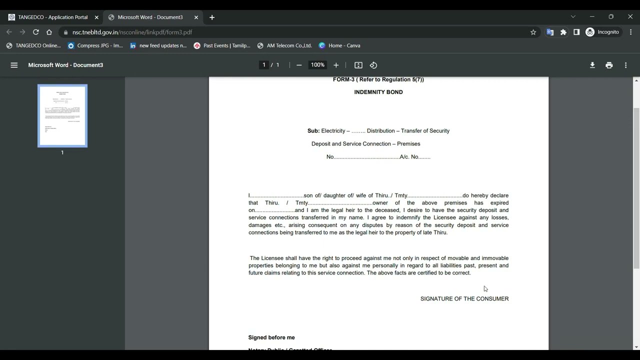The image size is (640, 360).
Task: Click the current page number field
Action: 263,65
